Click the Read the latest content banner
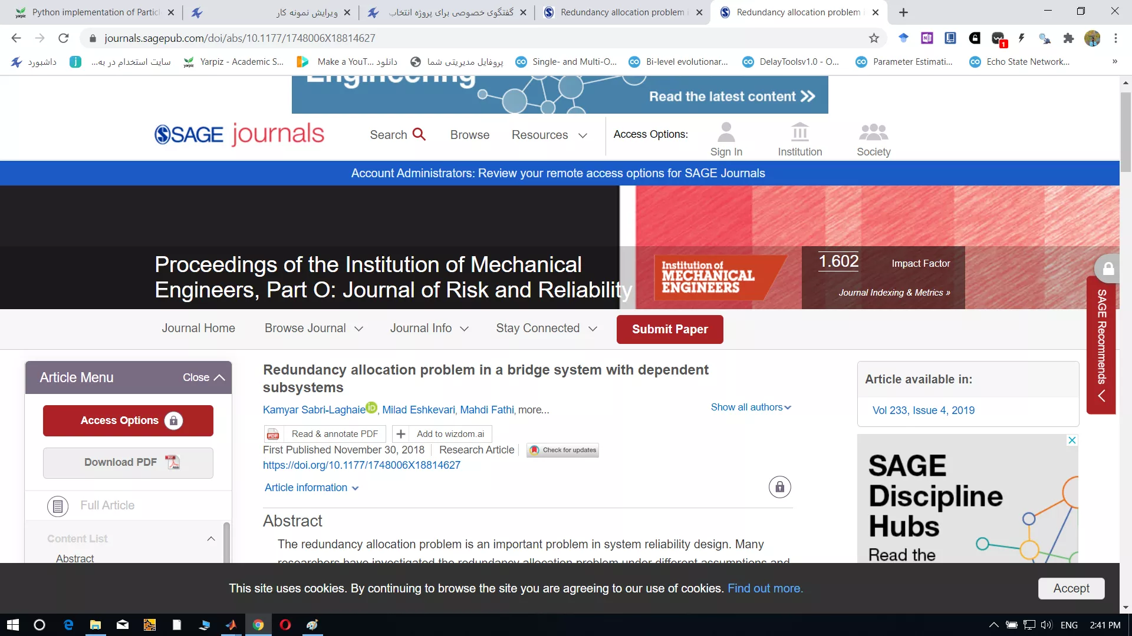Image resolution: width=1132 pixels, height=636 pixels. tap(560, 94)
